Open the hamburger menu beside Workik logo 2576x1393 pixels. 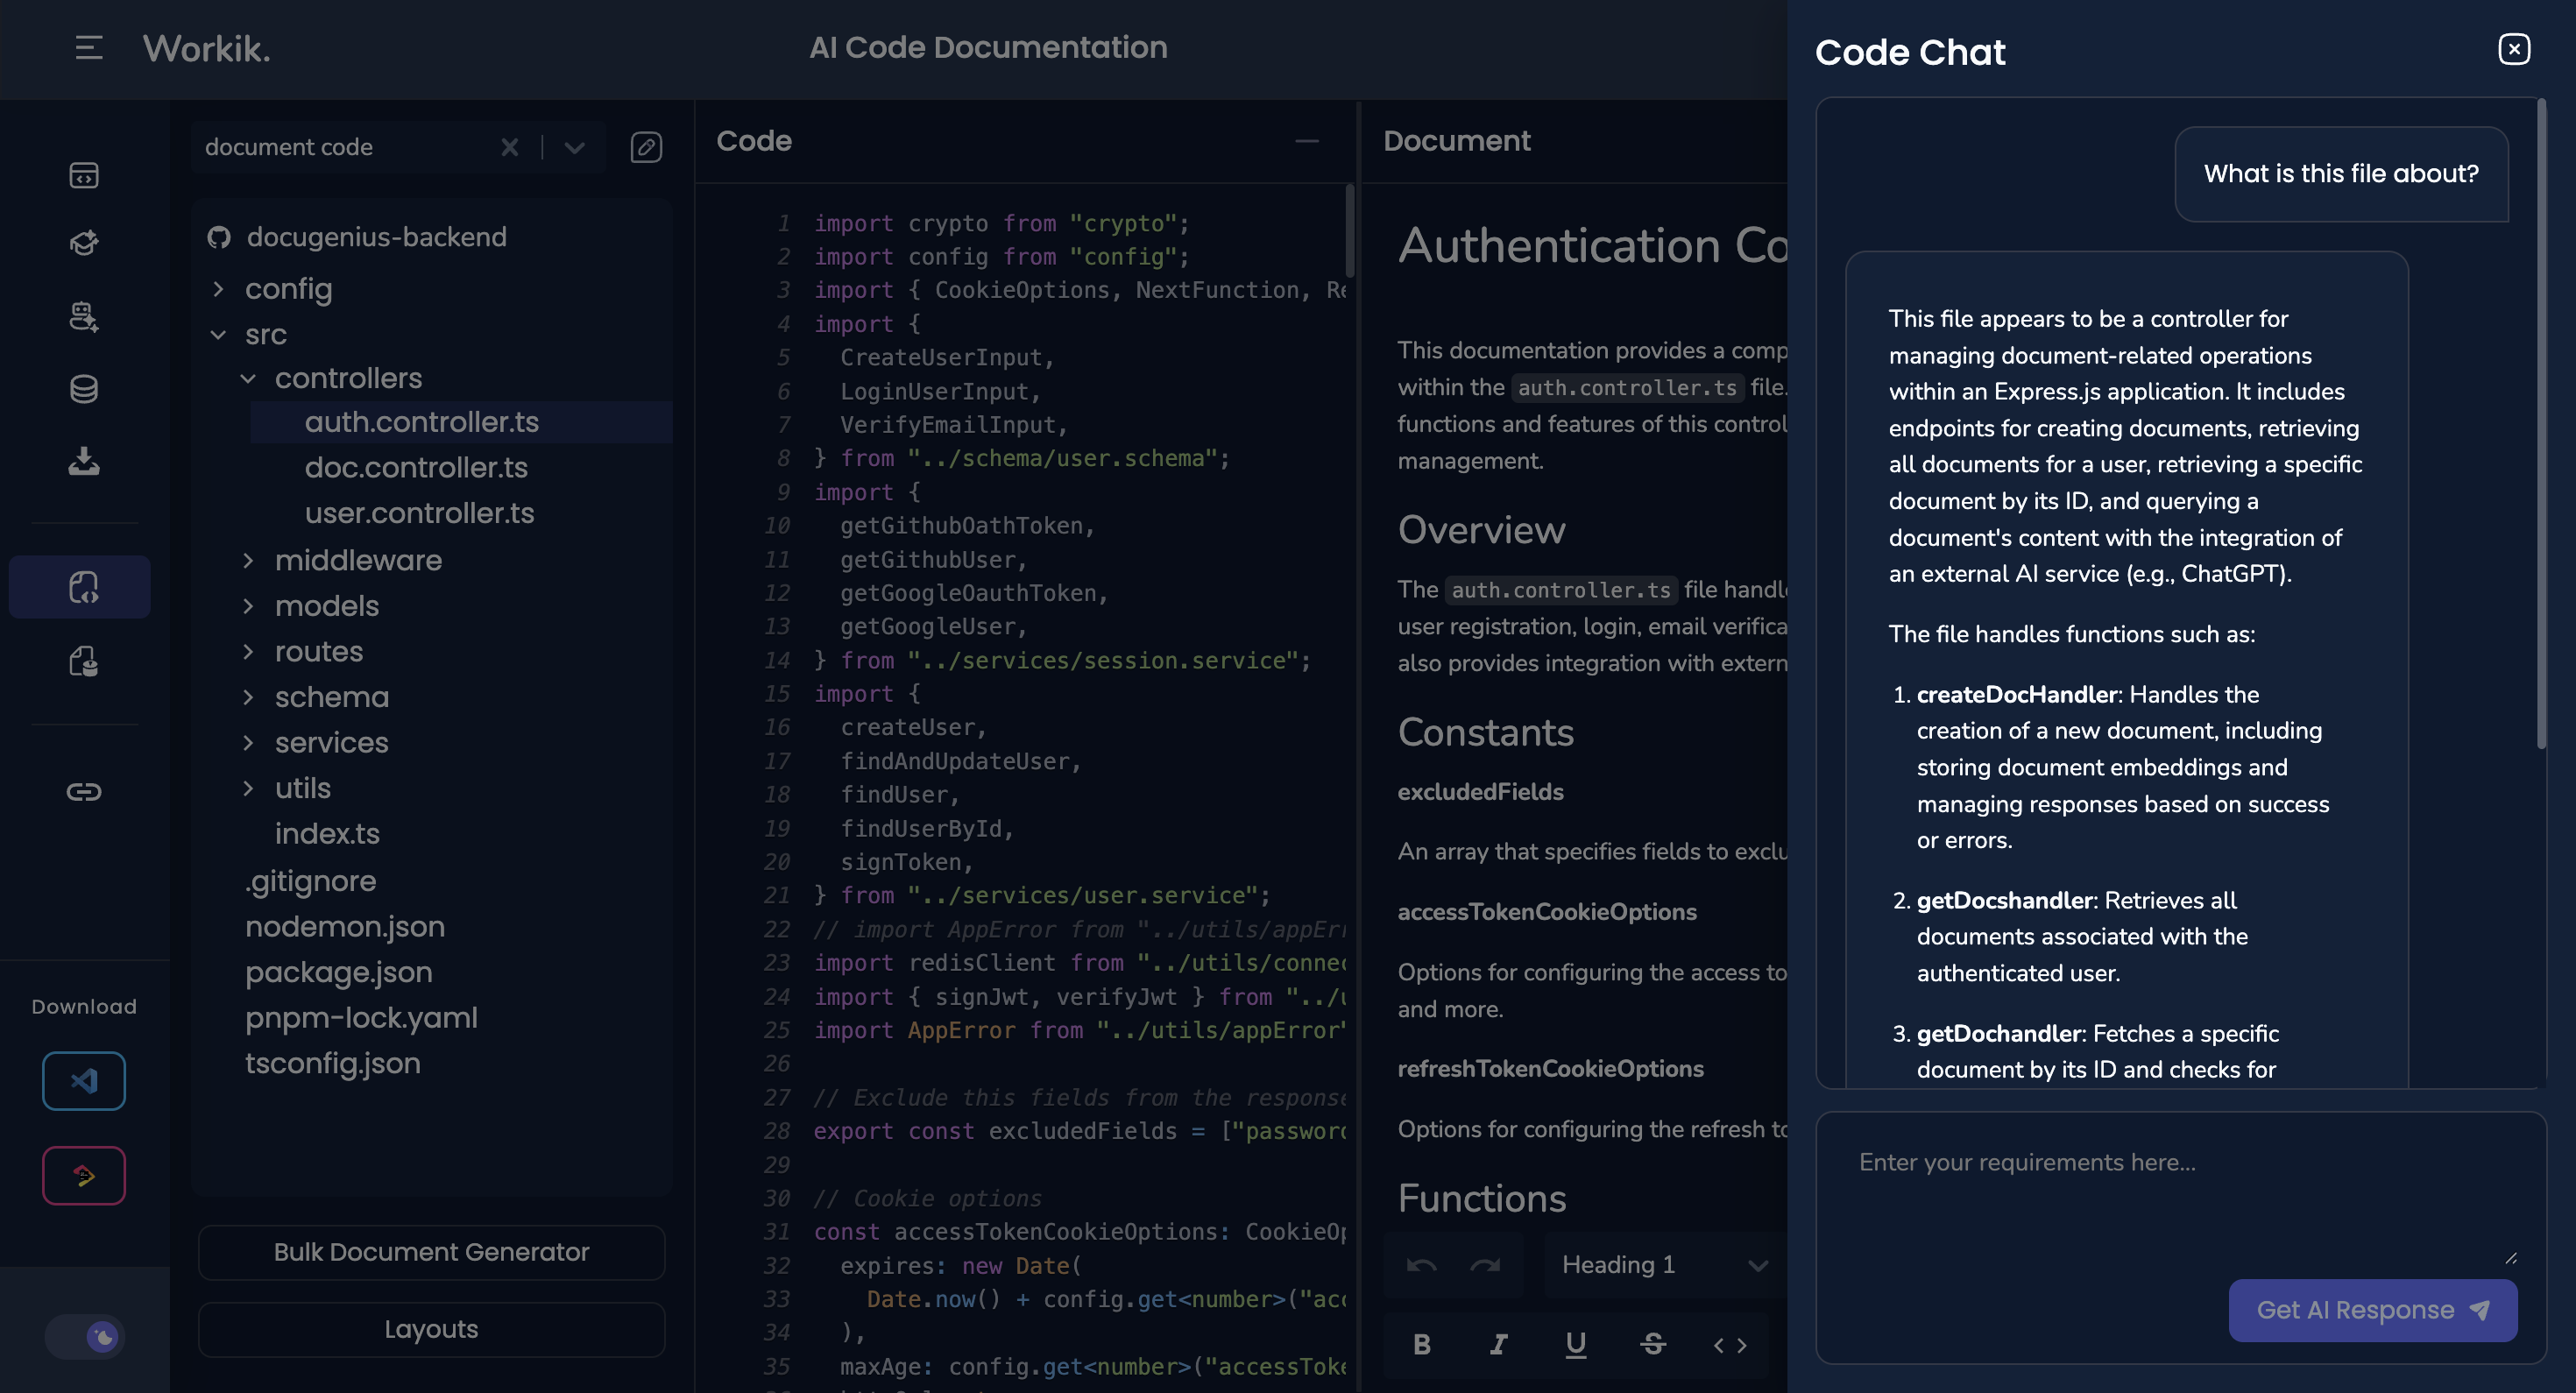(x=89, y=48)
